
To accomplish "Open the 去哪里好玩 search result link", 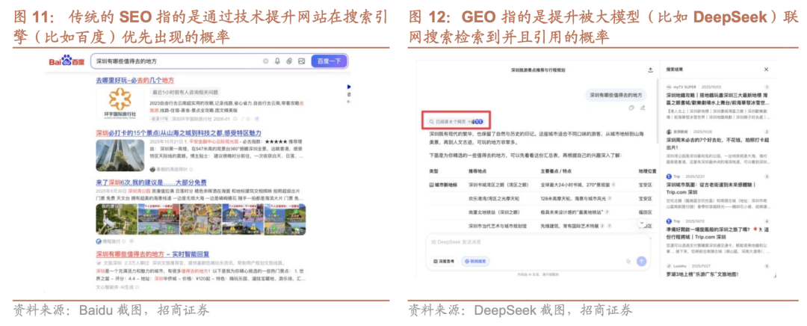I will tap(134, 81).
